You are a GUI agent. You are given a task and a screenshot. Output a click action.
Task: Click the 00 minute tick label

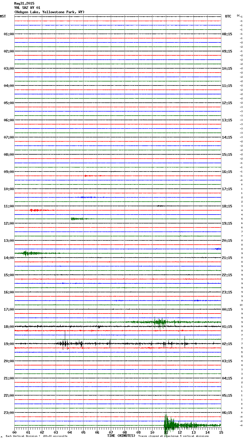tap(14, 433)
